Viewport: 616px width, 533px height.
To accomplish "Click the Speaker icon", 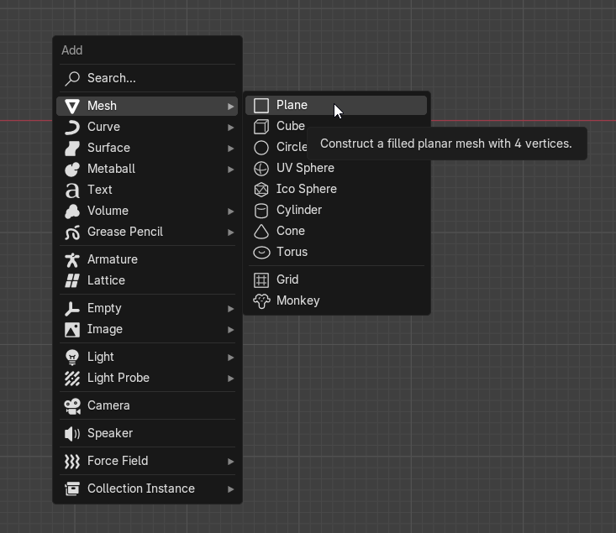I will (x=72, y=433).
